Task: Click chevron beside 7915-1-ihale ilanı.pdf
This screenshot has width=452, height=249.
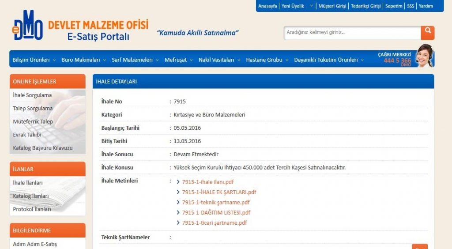Action: 178,181
